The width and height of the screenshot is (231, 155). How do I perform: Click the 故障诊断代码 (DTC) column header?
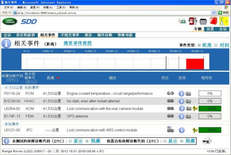12,78
